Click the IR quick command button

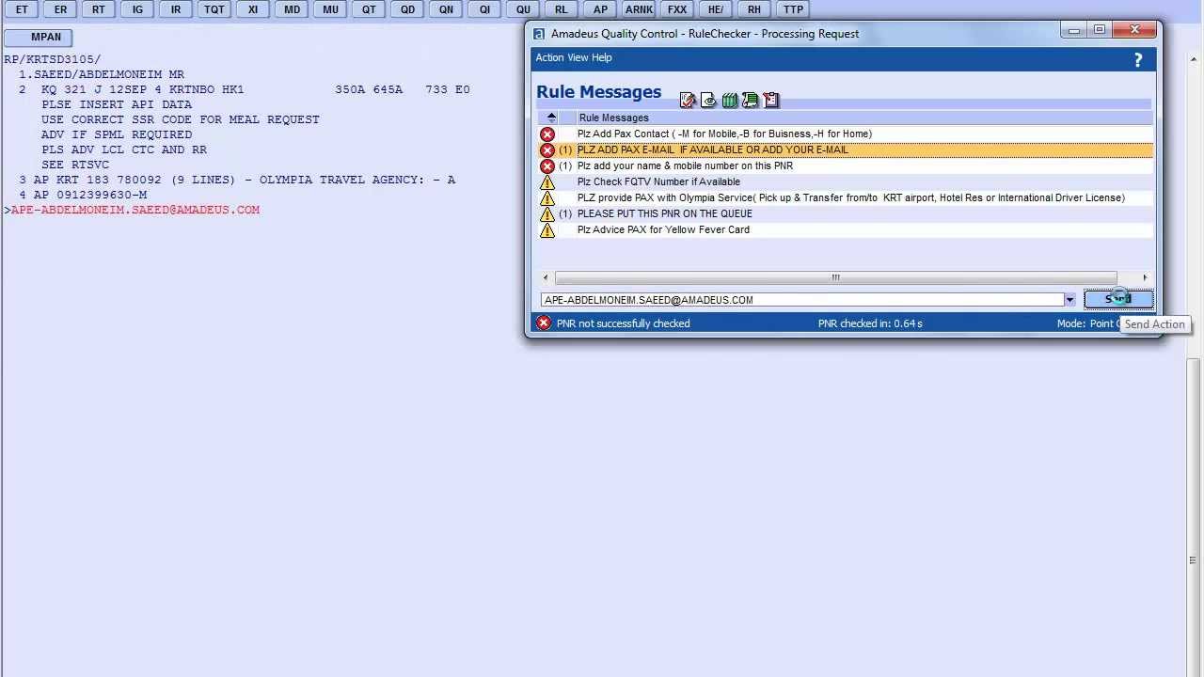point(176,9)
